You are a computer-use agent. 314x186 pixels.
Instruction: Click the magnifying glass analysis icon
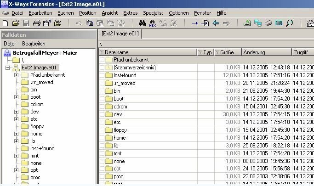click(x=289, y=23)
